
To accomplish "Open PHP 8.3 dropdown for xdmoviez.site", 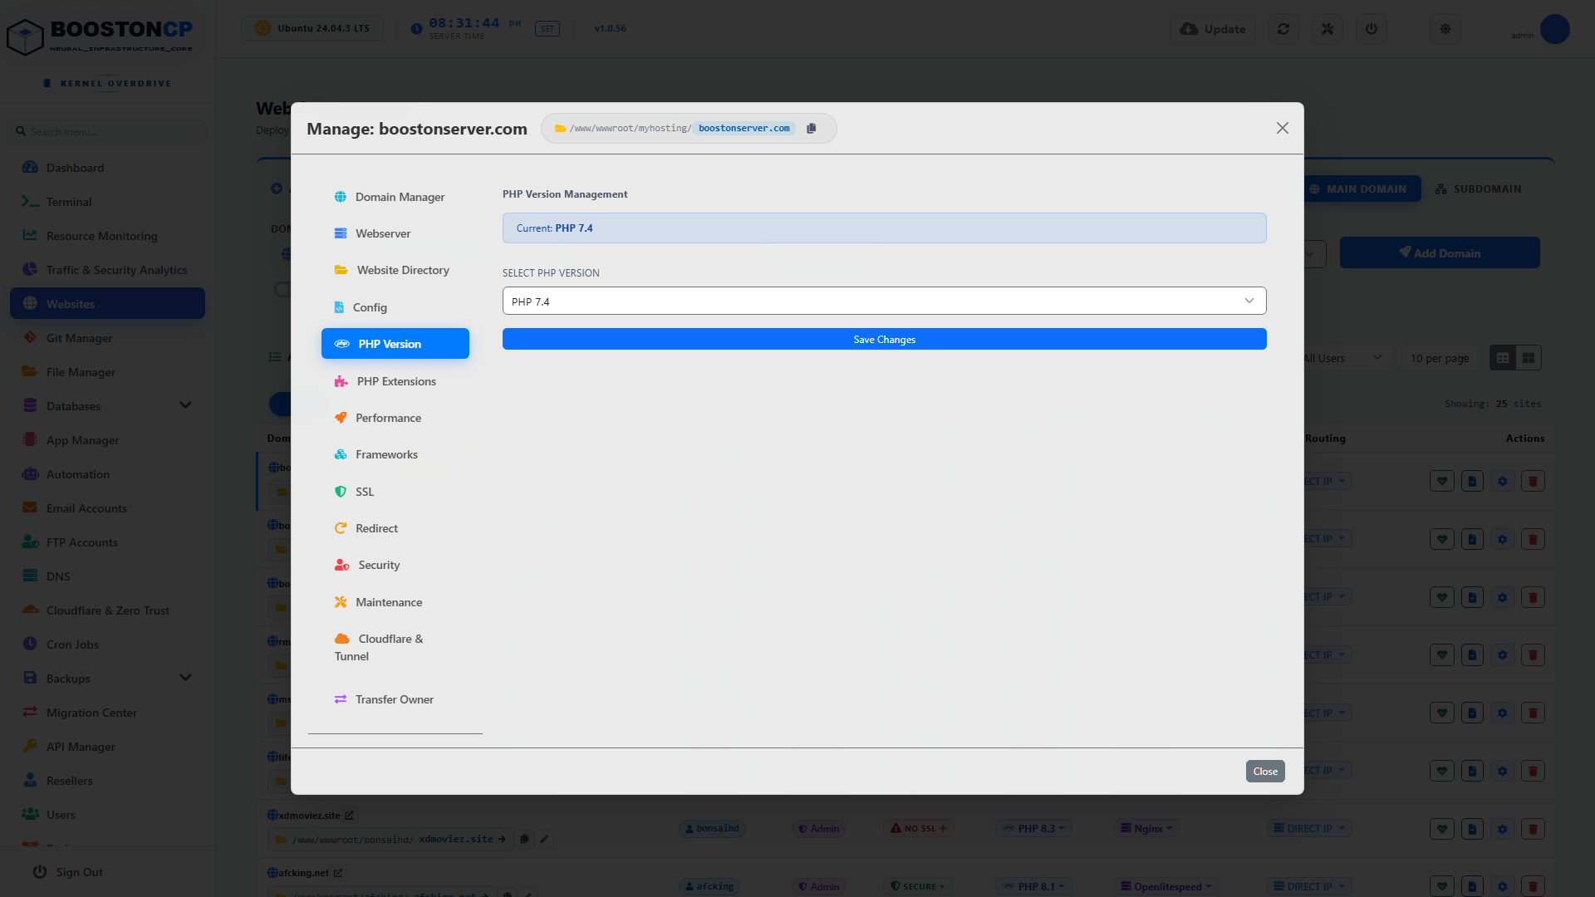I will (x=1033, y=829).
